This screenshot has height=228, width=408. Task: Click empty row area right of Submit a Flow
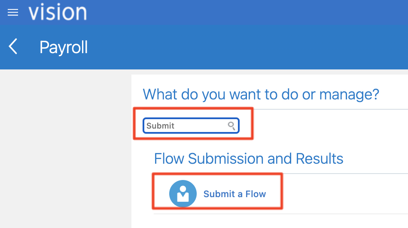pos(344,194)
